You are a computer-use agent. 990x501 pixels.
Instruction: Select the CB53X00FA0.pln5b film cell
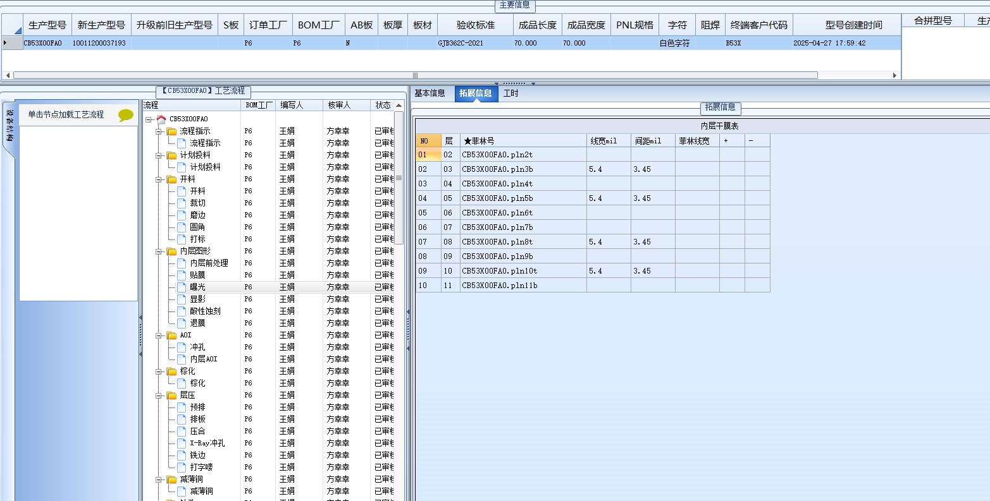coord(523,198)
